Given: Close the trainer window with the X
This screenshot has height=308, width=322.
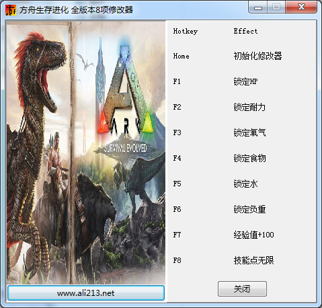Looking at the screenshot, I should 301,7.
